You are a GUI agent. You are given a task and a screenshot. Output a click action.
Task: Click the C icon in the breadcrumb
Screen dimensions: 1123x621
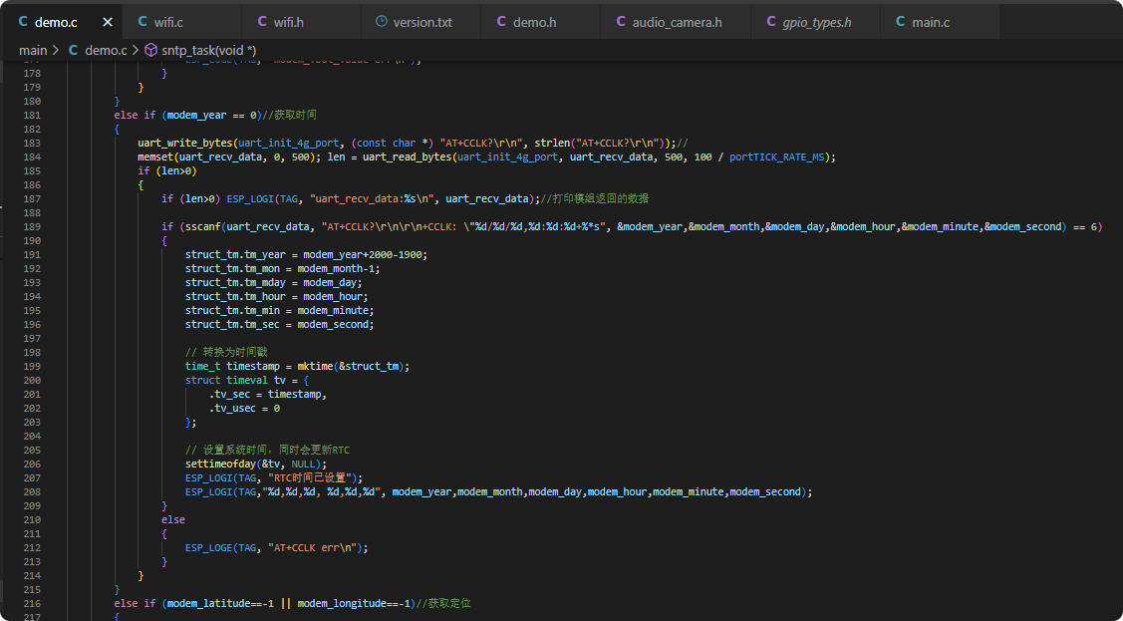coord(73,50)
